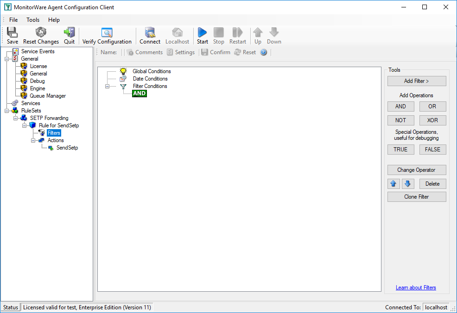Click the Connect server icon
Screen dimensions: 457x313
coord(150,32)
